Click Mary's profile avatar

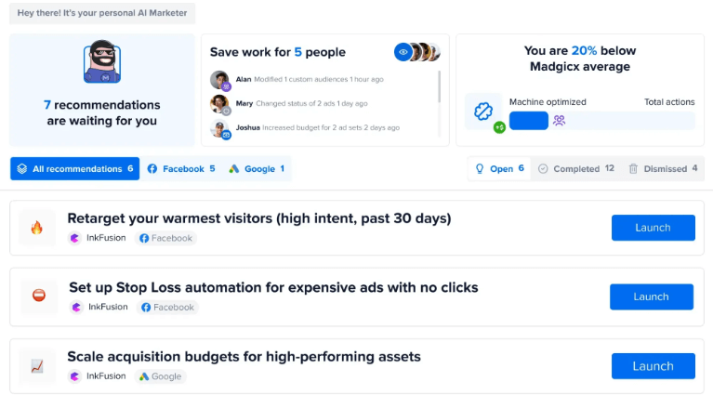point(219,104)
